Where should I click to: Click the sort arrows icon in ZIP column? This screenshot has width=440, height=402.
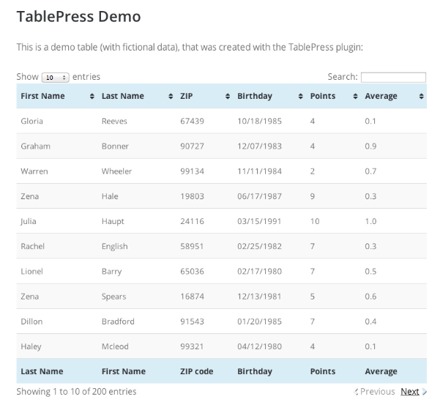tap(228, 97)
